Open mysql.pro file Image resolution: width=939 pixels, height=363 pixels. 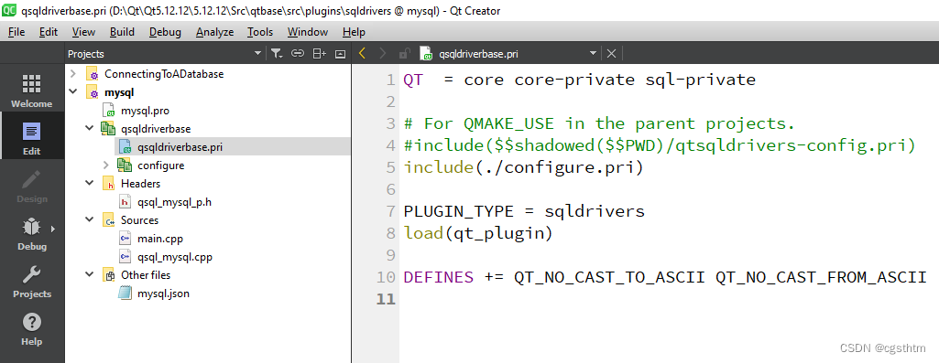coord(145,111)
